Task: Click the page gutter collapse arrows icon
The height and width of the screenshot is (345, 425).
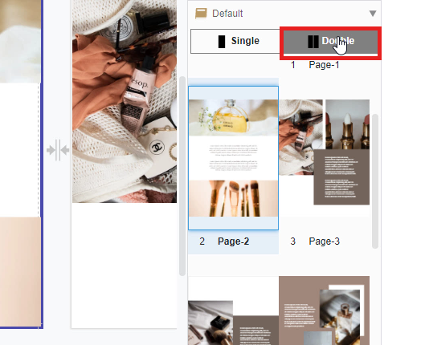Action: point(58,150)
